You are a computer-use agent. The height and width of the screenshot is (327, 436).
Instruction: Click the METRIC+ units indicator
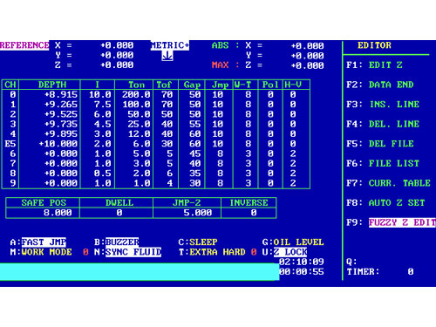tap(170, 45)
